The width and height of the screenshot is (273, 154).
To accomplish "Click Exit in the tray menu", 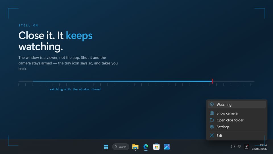I will [x=237, y=135].
